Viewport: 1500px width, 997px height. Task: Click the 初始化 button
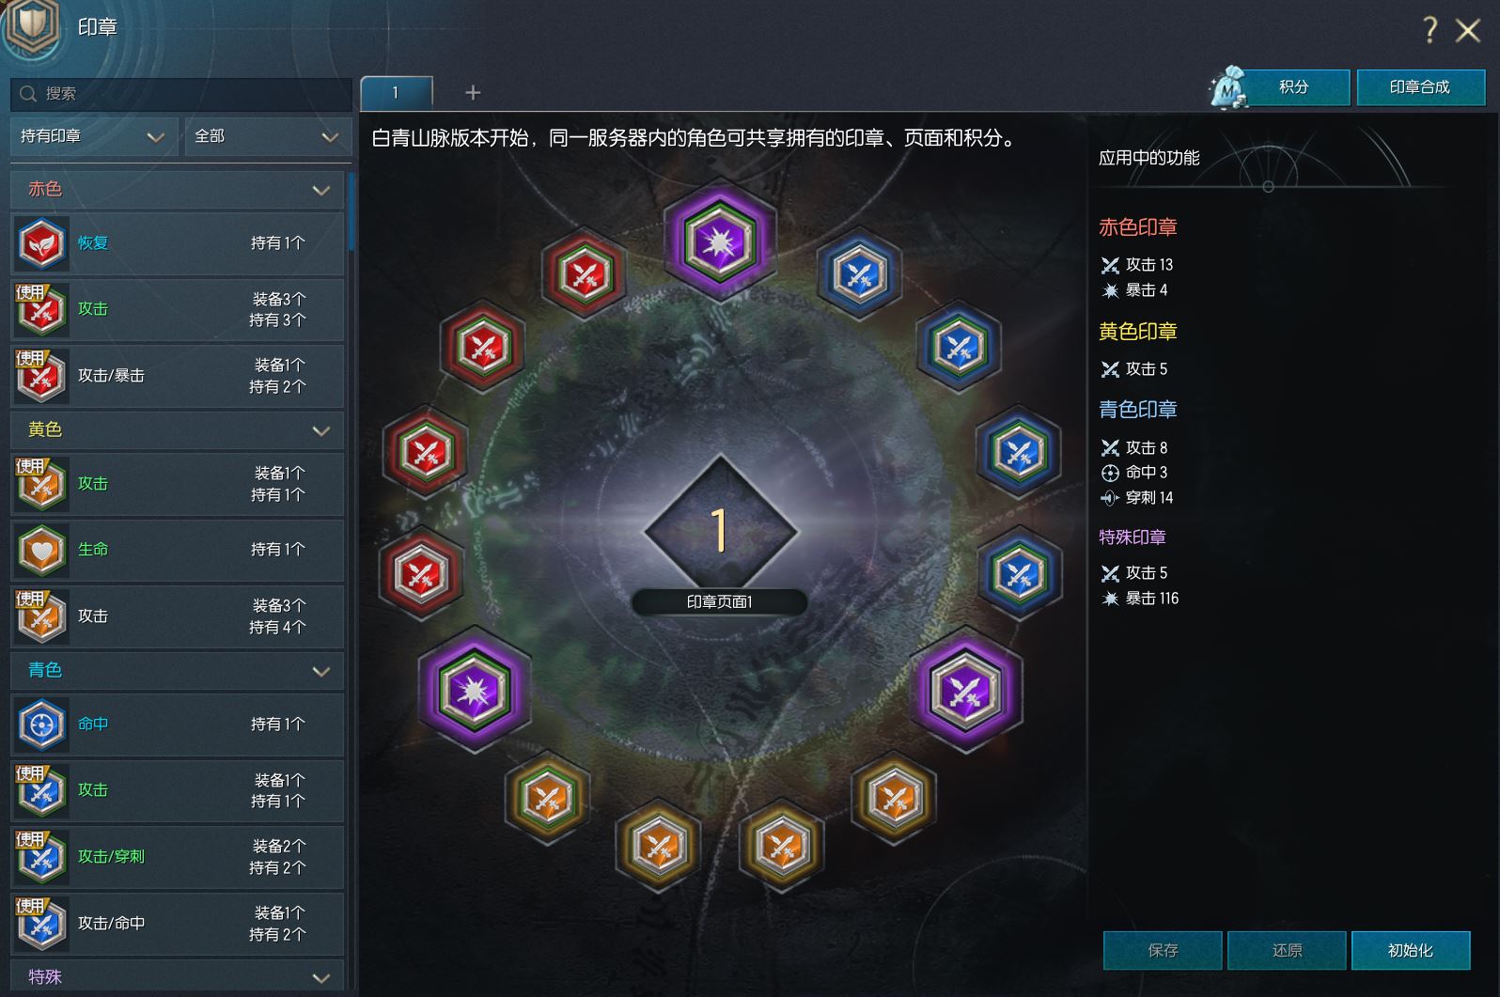pos(1411,951)
